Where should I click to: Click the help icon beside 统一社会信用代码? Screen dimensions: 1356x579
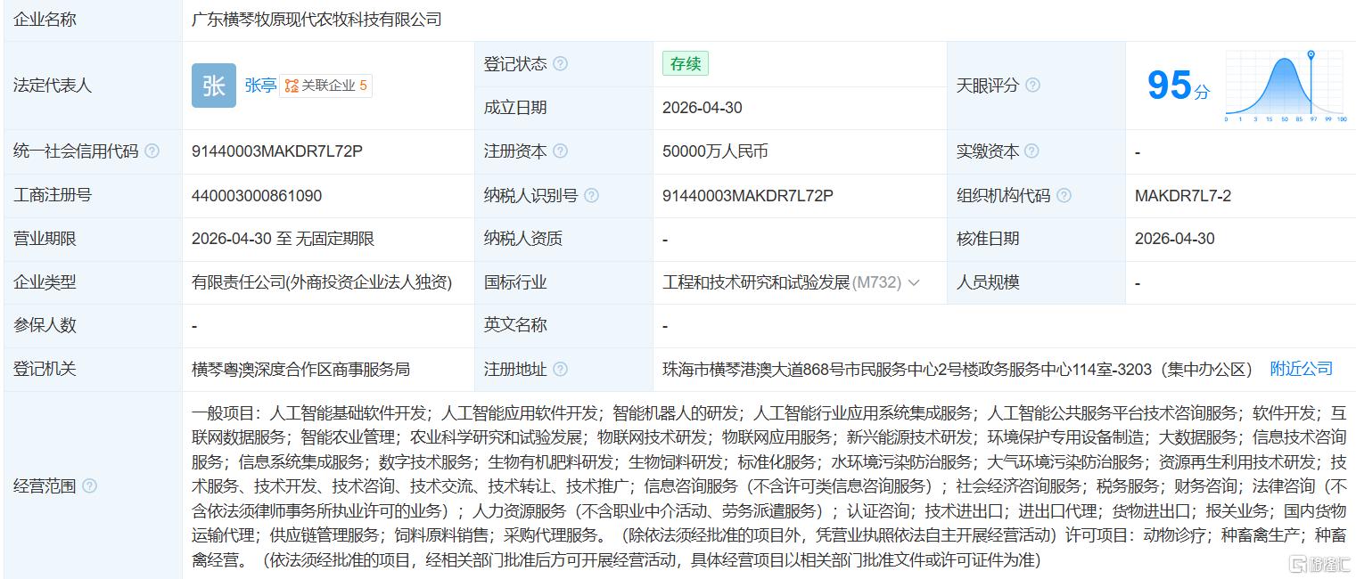pos(152,151)
